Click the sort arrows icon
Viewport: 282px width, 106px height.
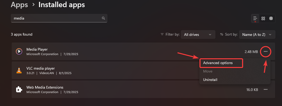pyautogui.click(x=222, y=35)
